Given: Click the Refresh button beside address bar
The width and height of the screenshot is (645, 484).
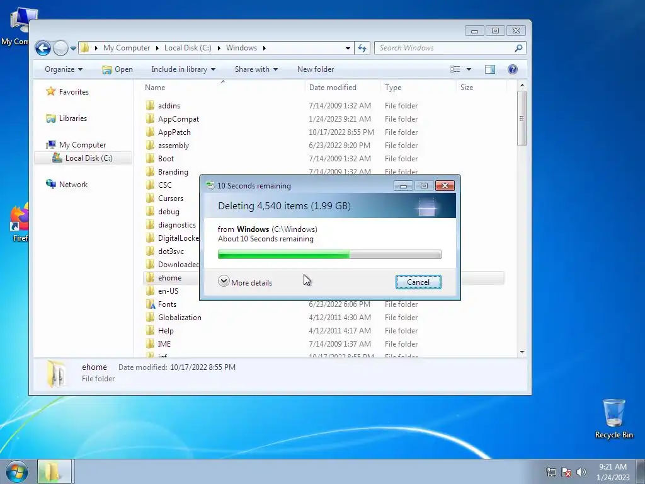Looking at the screenshot, I should pos(362,48).
